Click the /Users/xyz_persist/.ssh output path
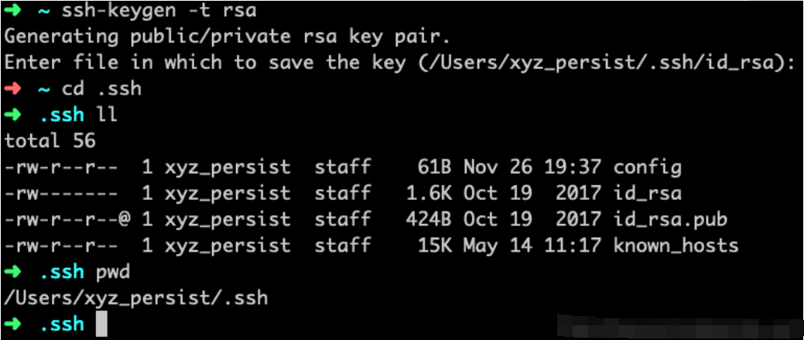This screenshot has height=340, width=804. [x=136, y=298]
